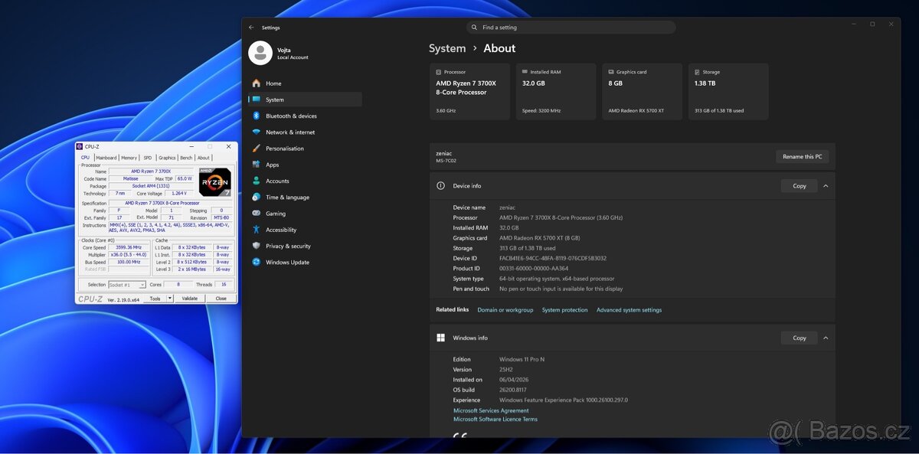919x454 pixels.
Task: Open Home in Settings sidebar
Action: (x=305, y=83)
